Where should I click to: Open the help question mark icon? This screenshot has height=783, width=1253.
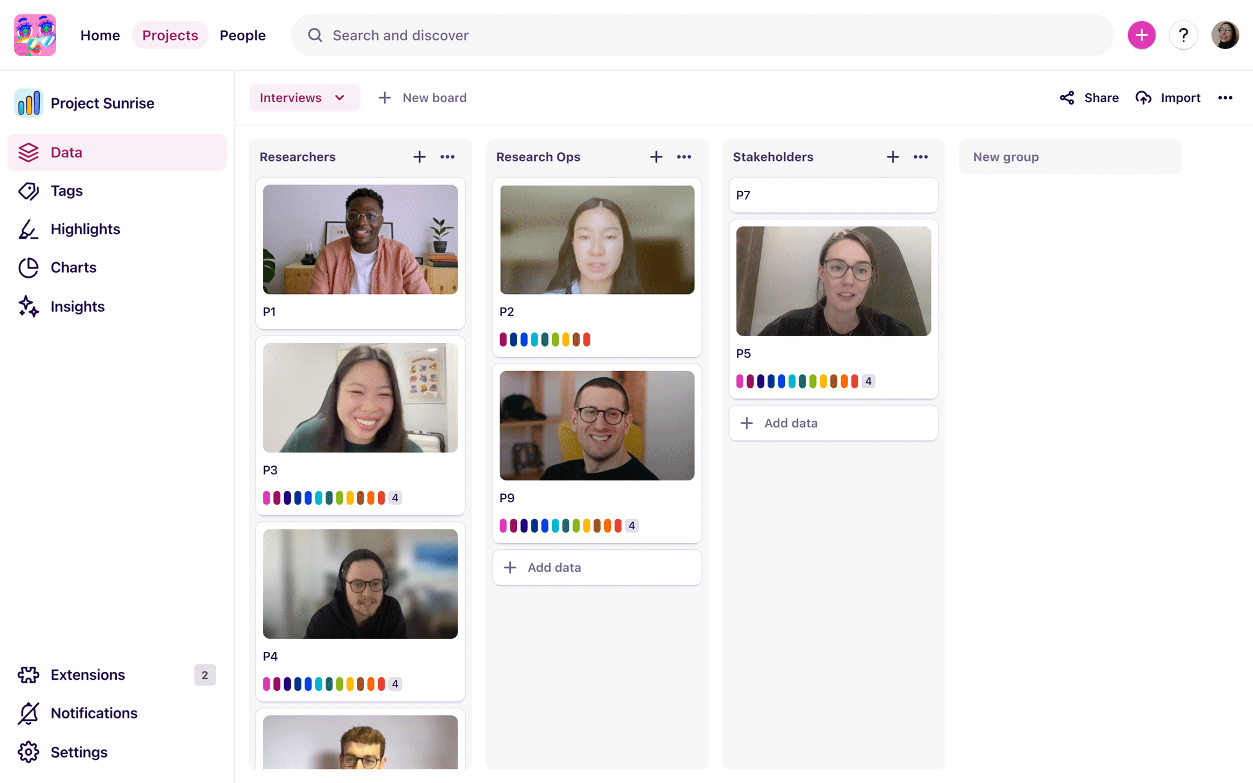(x=1183, y=35)
